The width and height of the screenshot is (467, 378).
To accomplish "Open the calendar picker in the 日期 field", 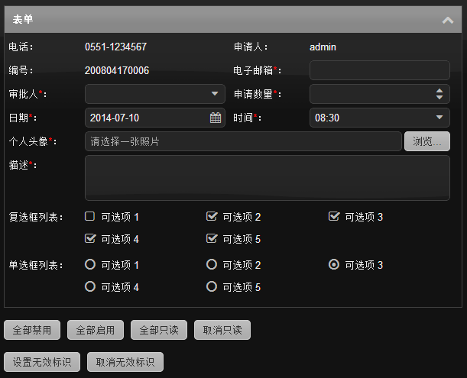I will (216, 118).
